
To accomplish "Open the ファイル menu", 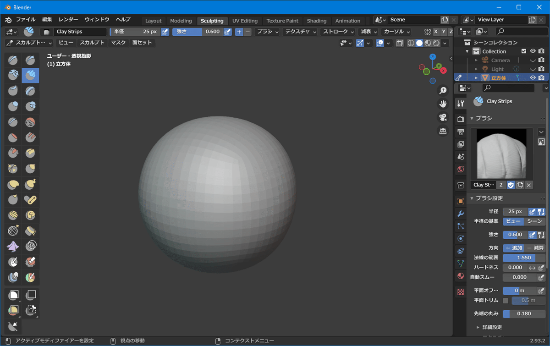I will pyautogui.click(x=26, y=20).
